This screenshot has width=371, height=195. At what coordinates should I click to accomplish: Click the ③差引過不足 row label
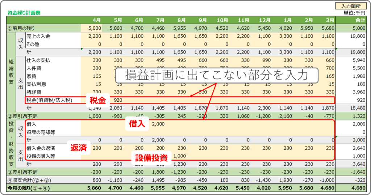pos(22,172)
